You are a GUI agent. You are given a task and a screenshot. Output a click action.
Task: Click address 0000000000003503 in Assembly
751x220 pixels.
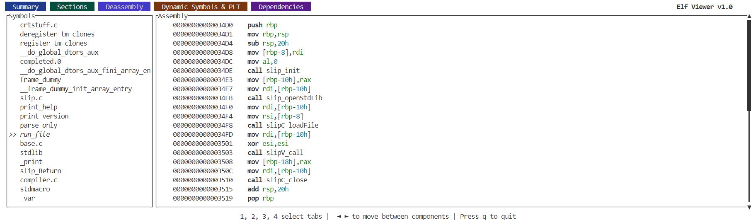[x=203, y=153]
